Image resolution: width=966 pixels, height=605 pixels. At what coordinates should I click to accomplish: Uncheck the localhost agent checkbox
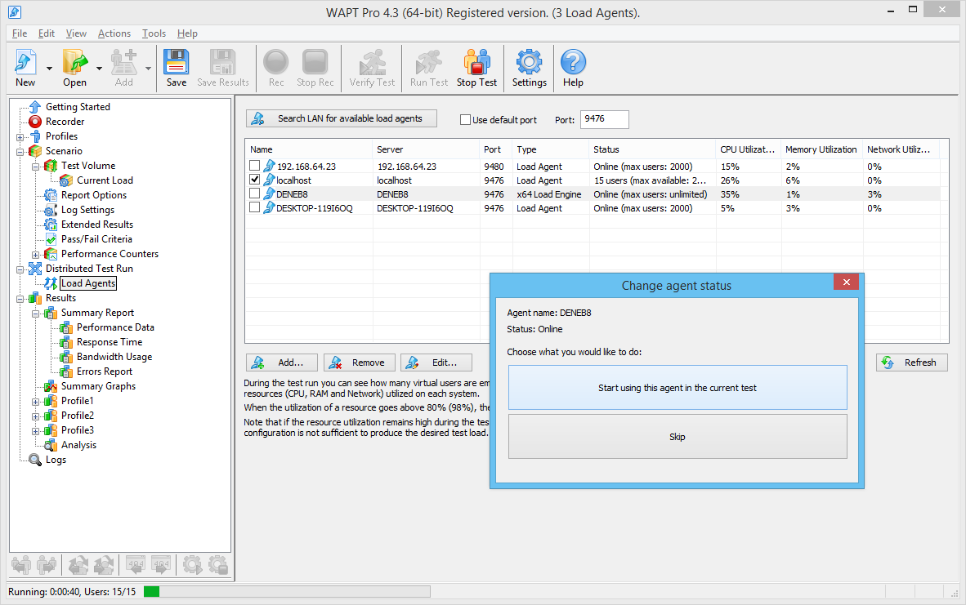tap(254, 180)
